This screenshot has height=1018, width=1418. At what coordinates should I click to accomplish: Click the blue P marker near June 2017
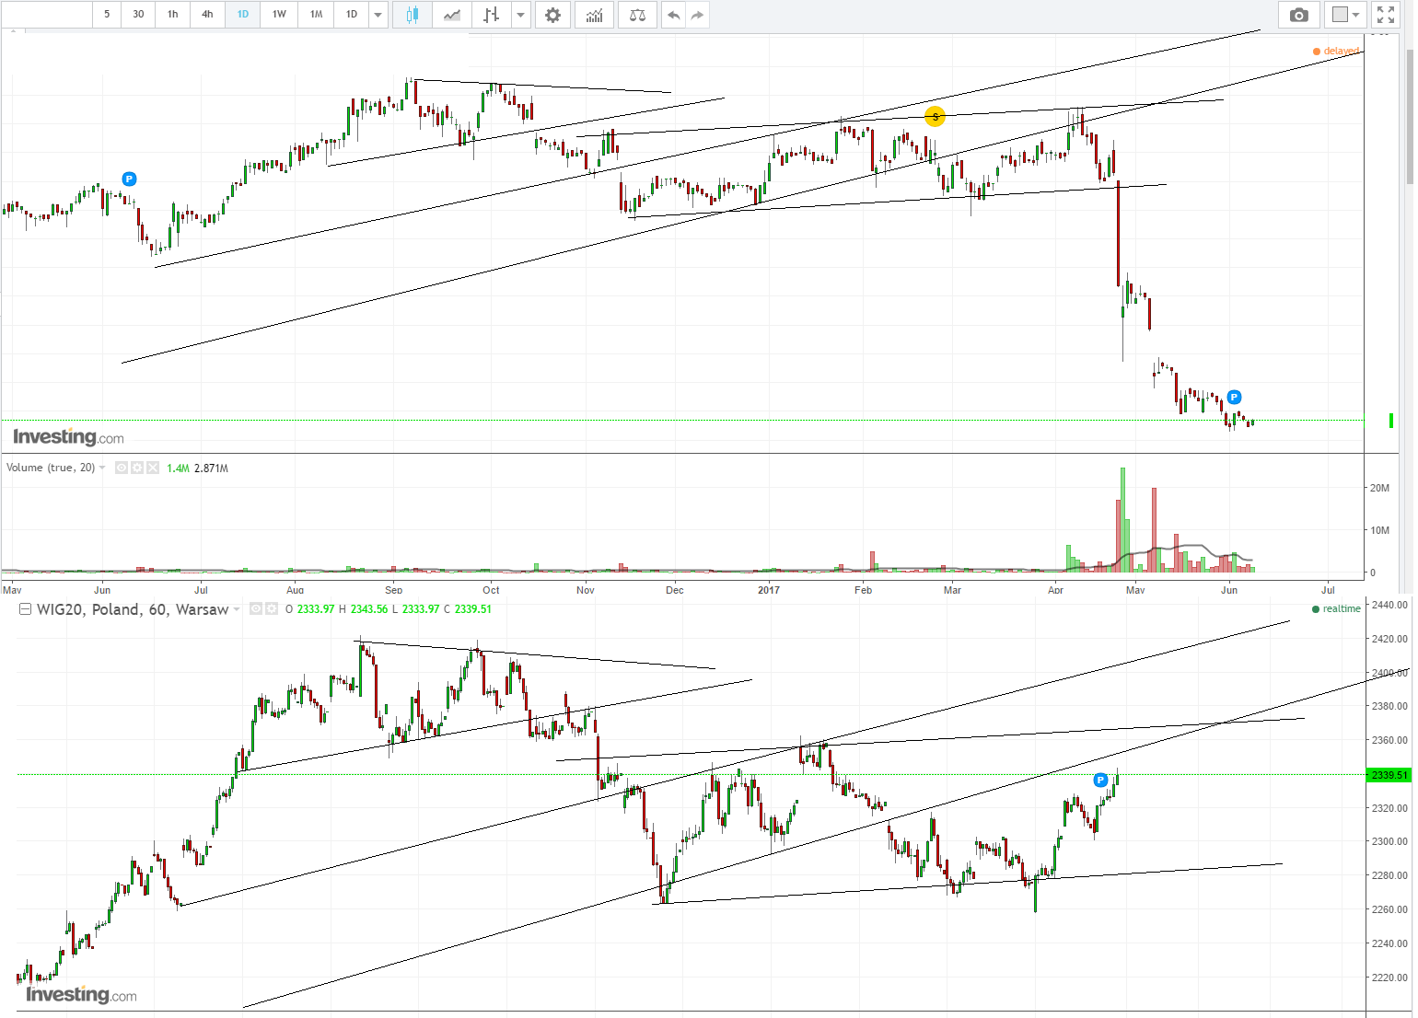(x=1234, y=398)
